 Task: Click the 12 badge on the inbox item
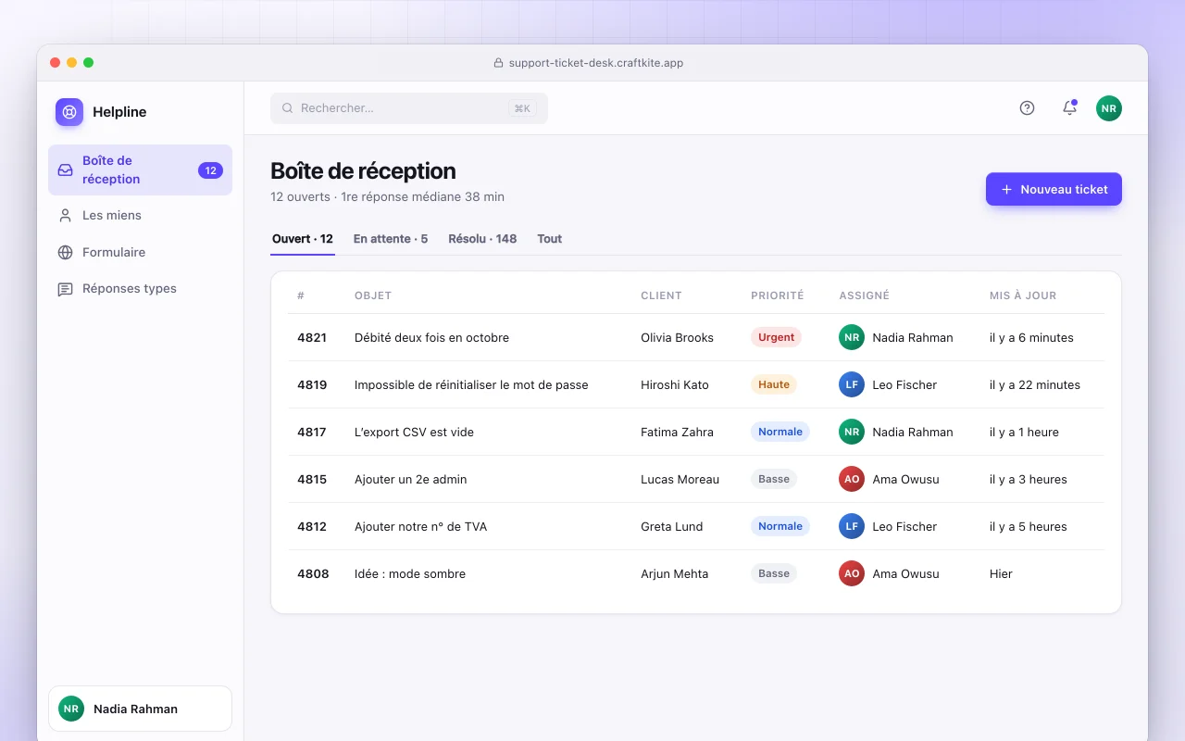(210, 170)
